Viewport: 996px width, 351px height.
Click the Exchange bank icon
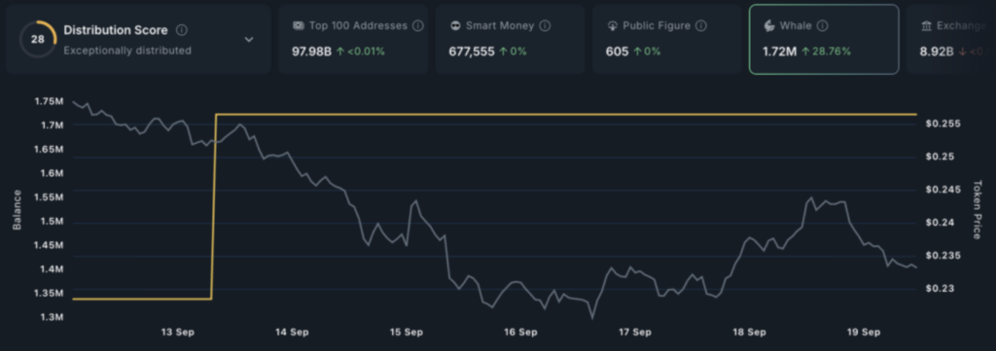pyautogui.click(x=926, y=26)
